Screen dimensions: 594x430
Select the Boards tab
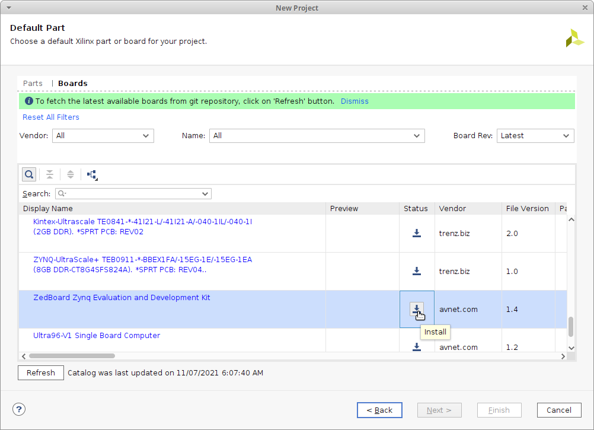tap(73, 84)
